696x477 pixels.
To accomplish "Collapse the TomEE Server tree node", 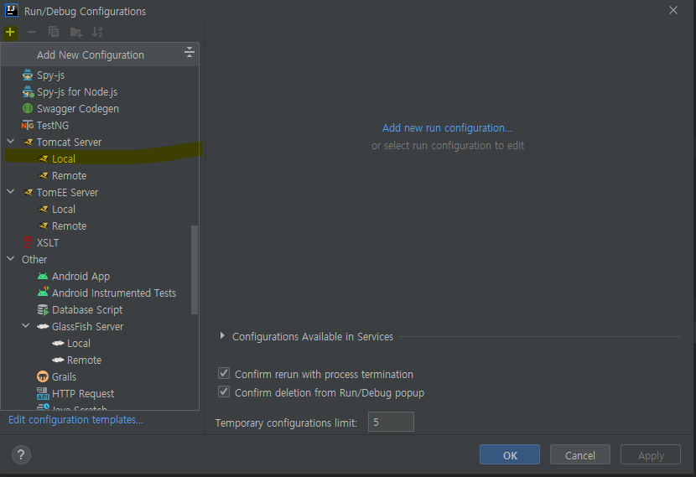I will (11, 192).
